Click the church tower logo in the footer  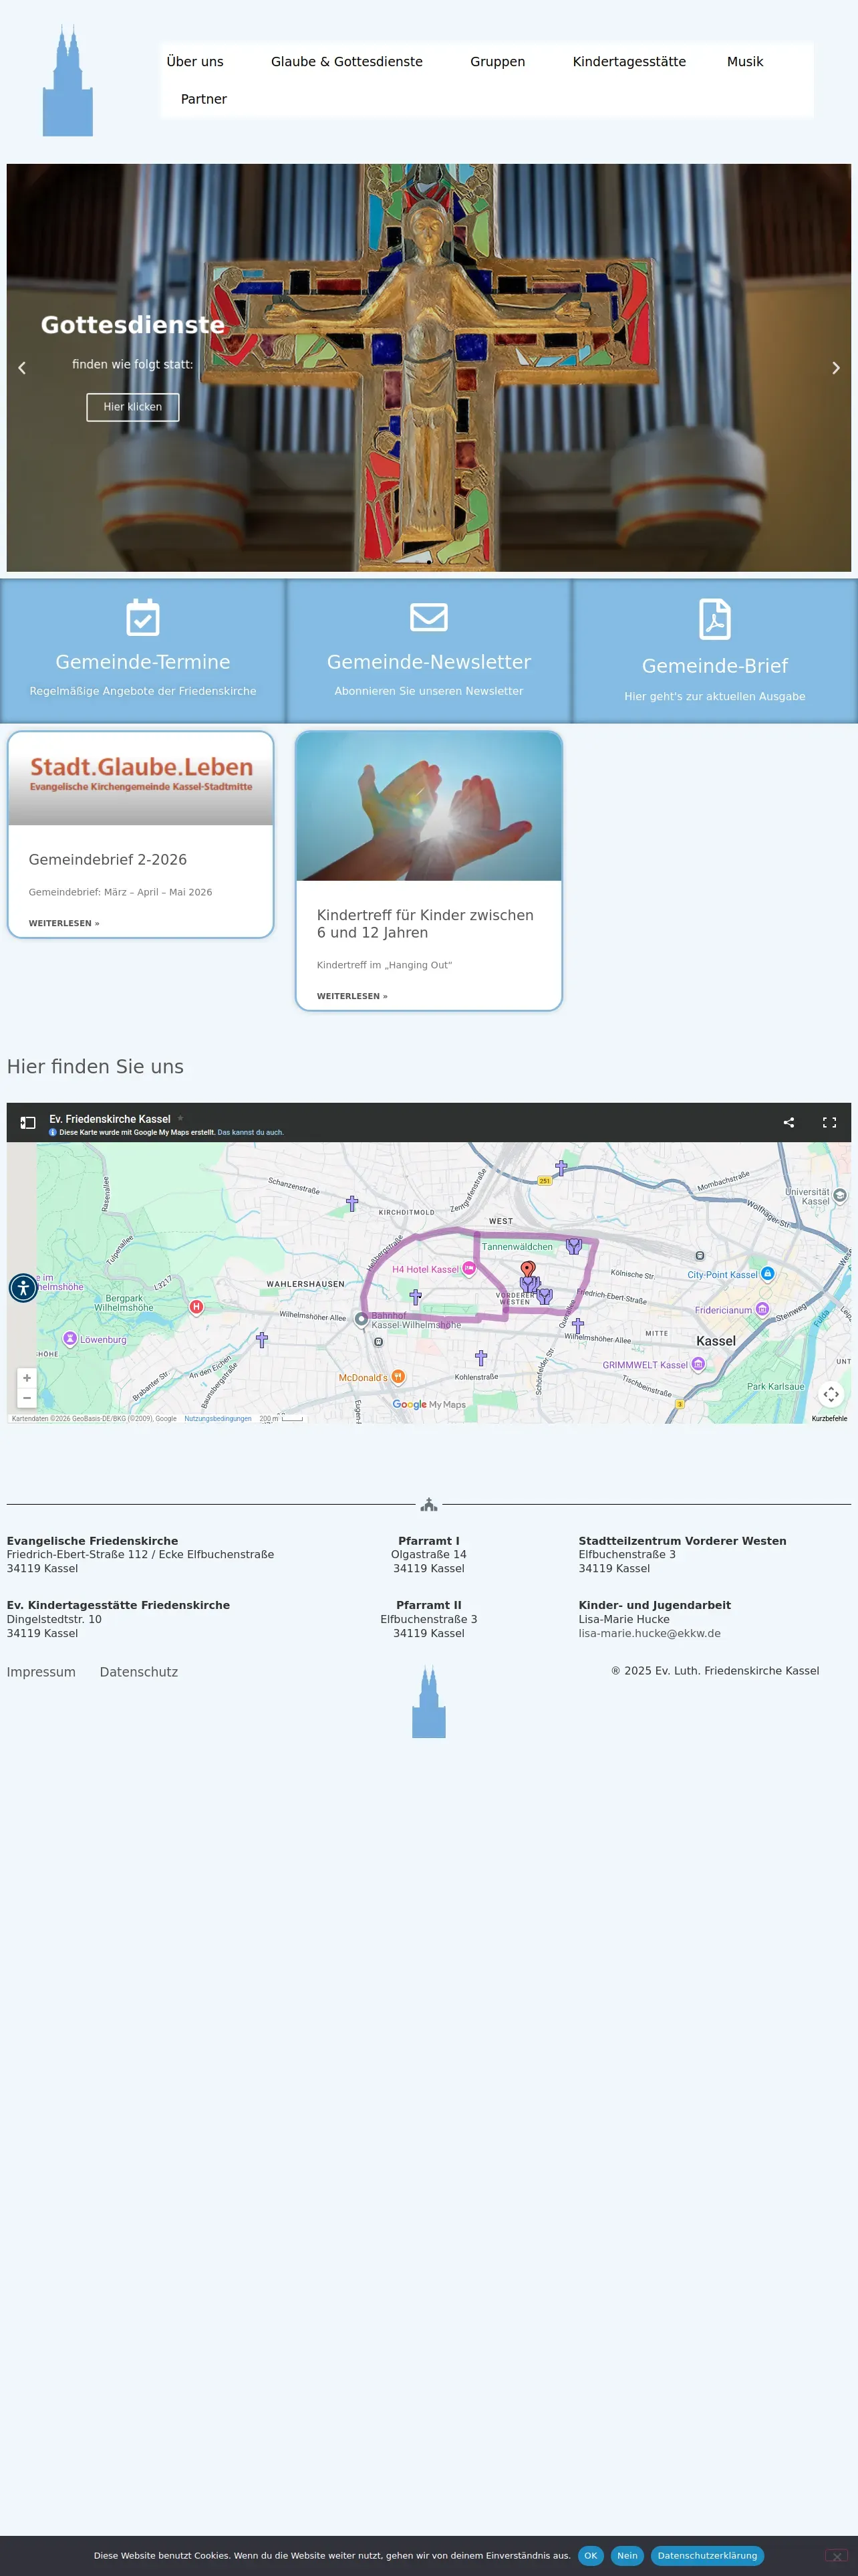tap(428, 1701)
